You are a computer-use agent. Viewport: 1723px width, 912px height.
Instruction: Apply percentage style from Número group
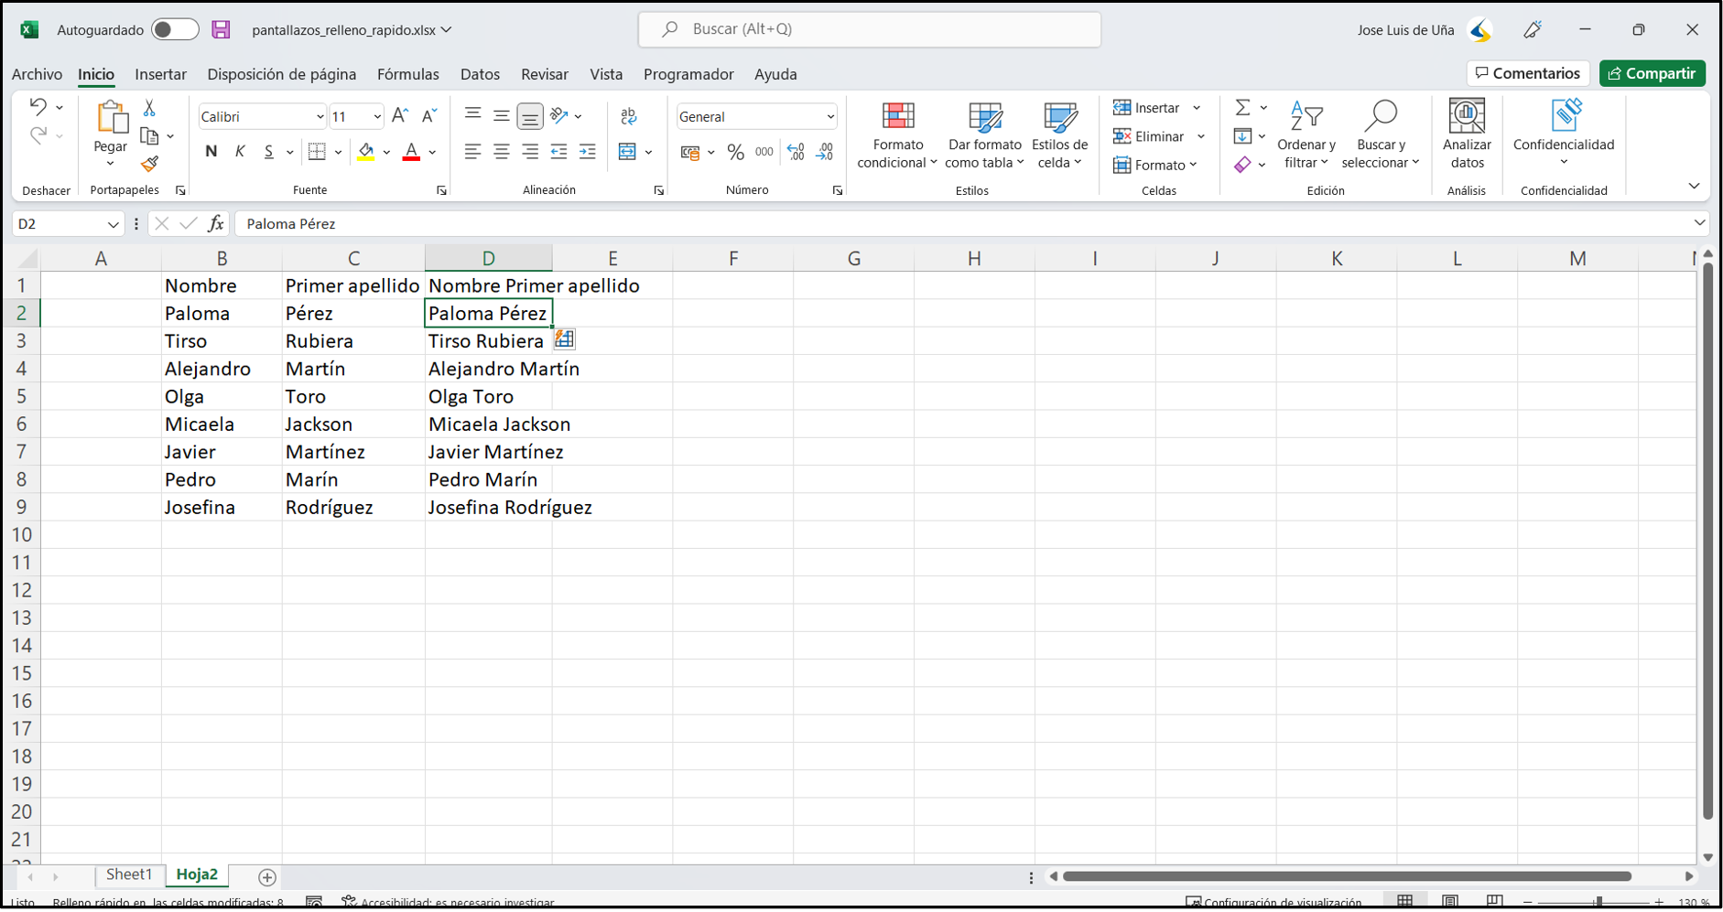(735, 152)
